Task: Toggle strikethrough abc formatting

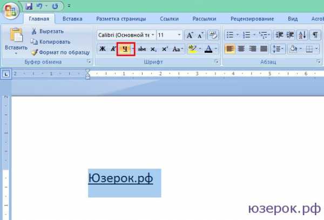Action: (x=142, y=49)
